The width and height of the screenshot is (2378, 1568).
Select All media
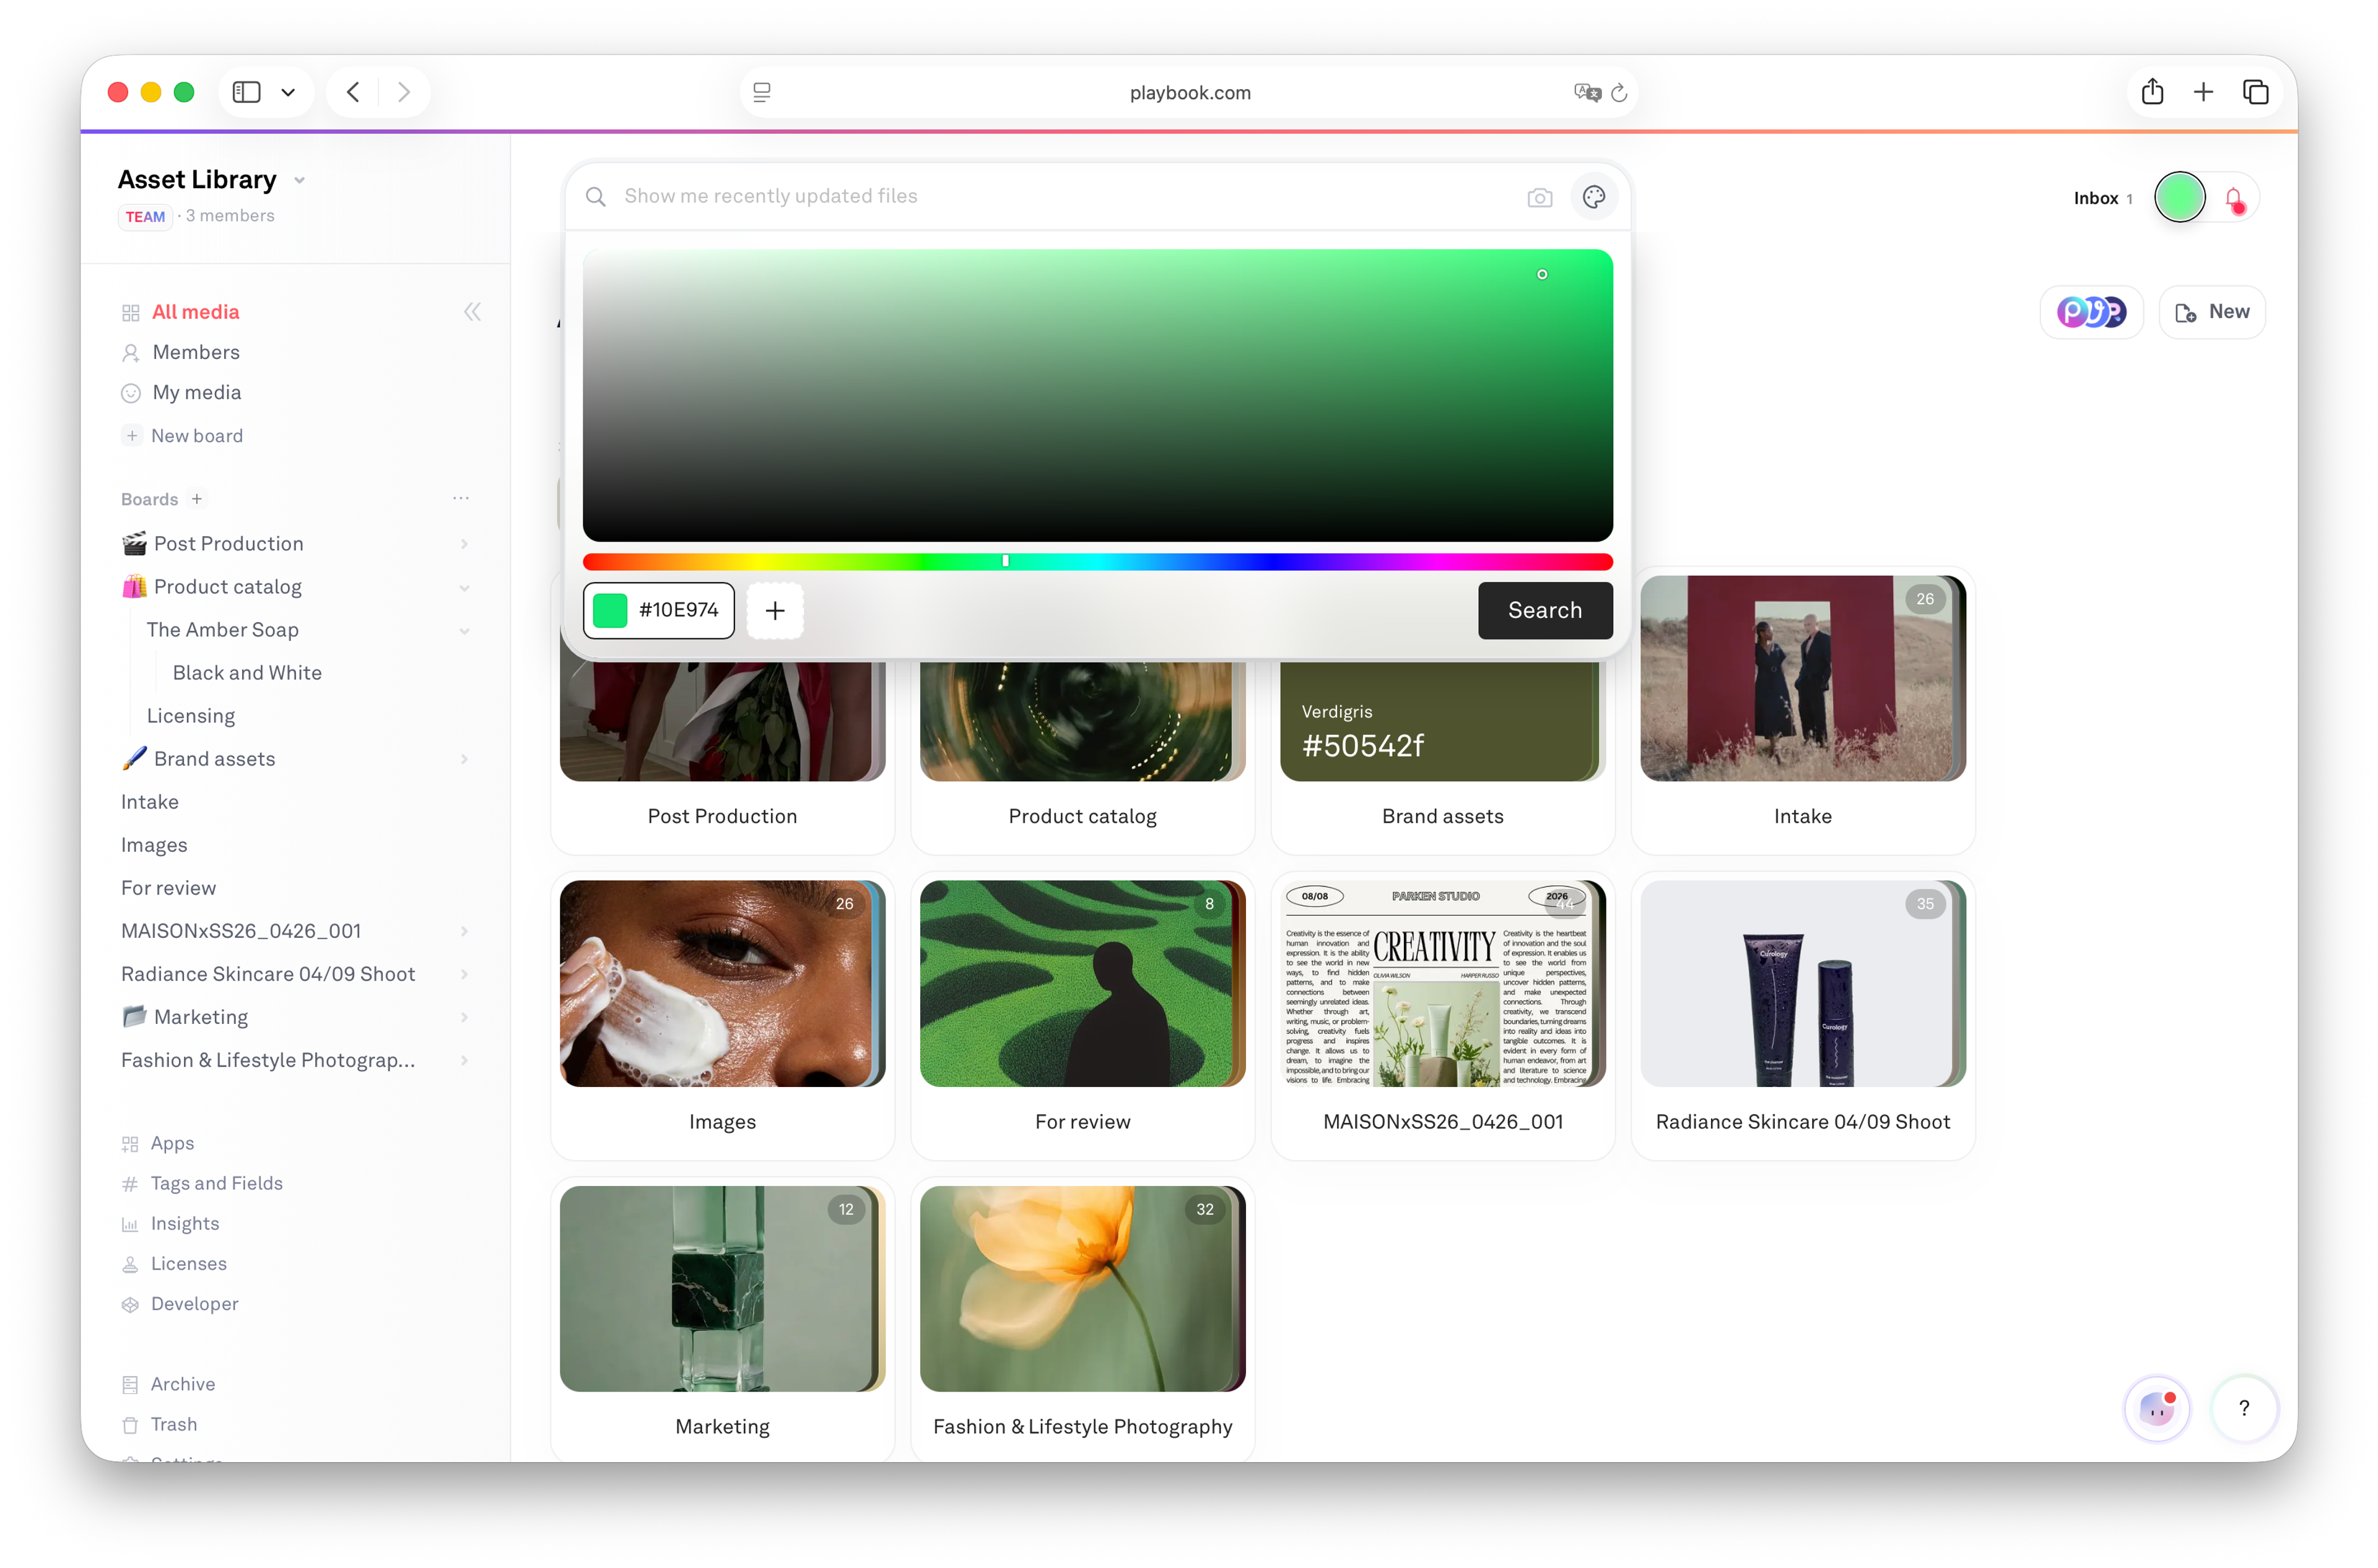[x=195, y=312]
